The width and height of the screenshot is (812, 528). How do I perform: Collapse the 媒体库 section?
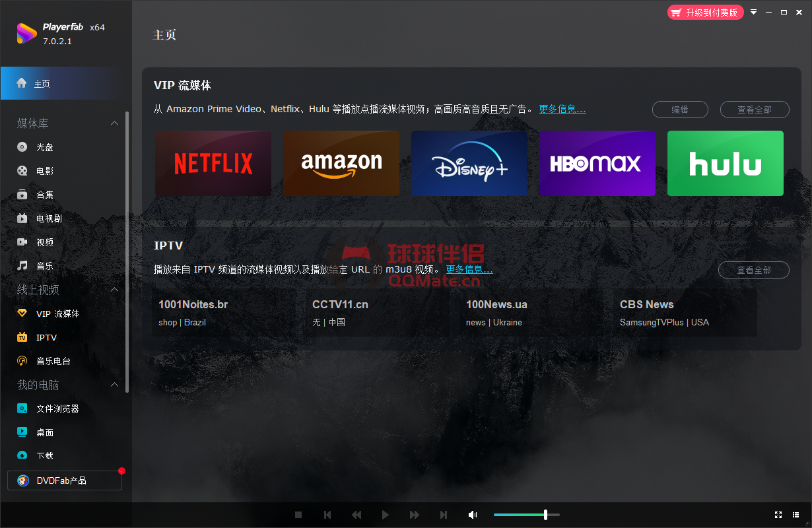click(x=114, y=123)
